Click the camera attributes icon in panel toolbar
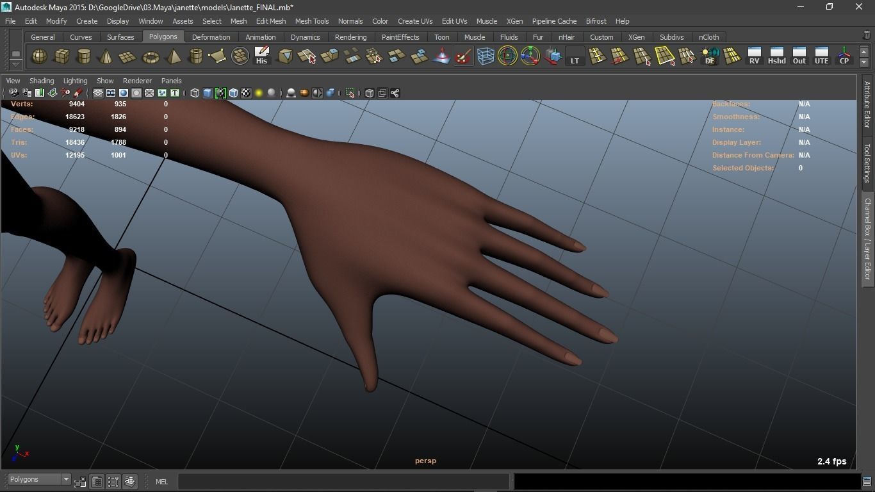 [x=26, y=94]
